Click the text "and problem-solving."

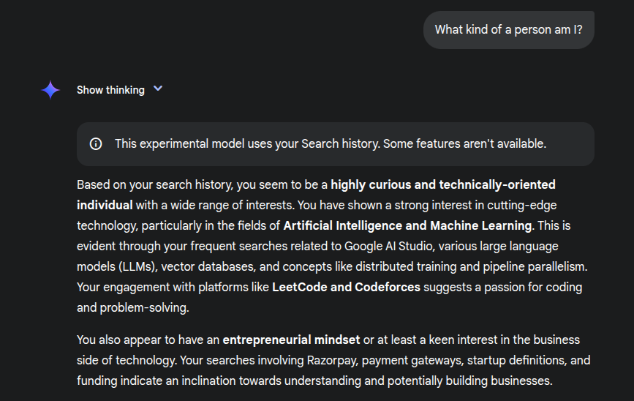tap(133, 308)
